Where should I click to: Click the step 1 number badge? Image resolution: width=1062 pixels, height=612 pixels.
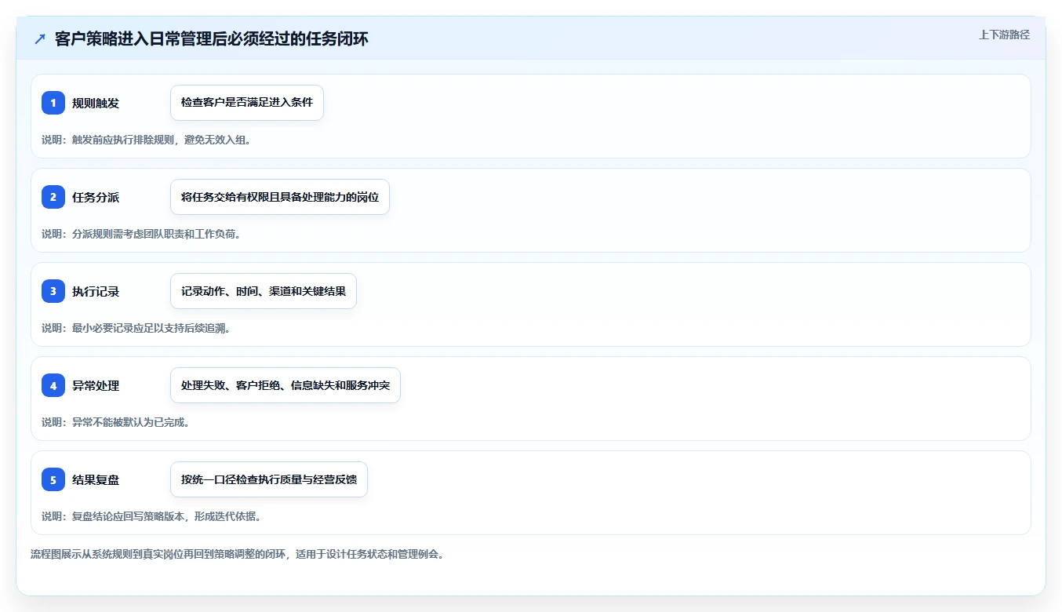point(53,103)
